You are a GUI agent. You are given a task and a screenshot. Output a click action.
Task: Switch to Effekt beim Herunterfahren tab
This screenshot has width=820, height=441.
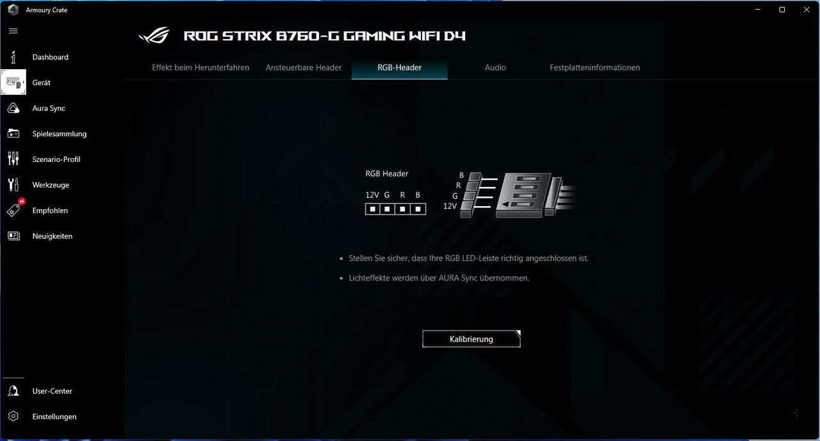pos(201,67)
